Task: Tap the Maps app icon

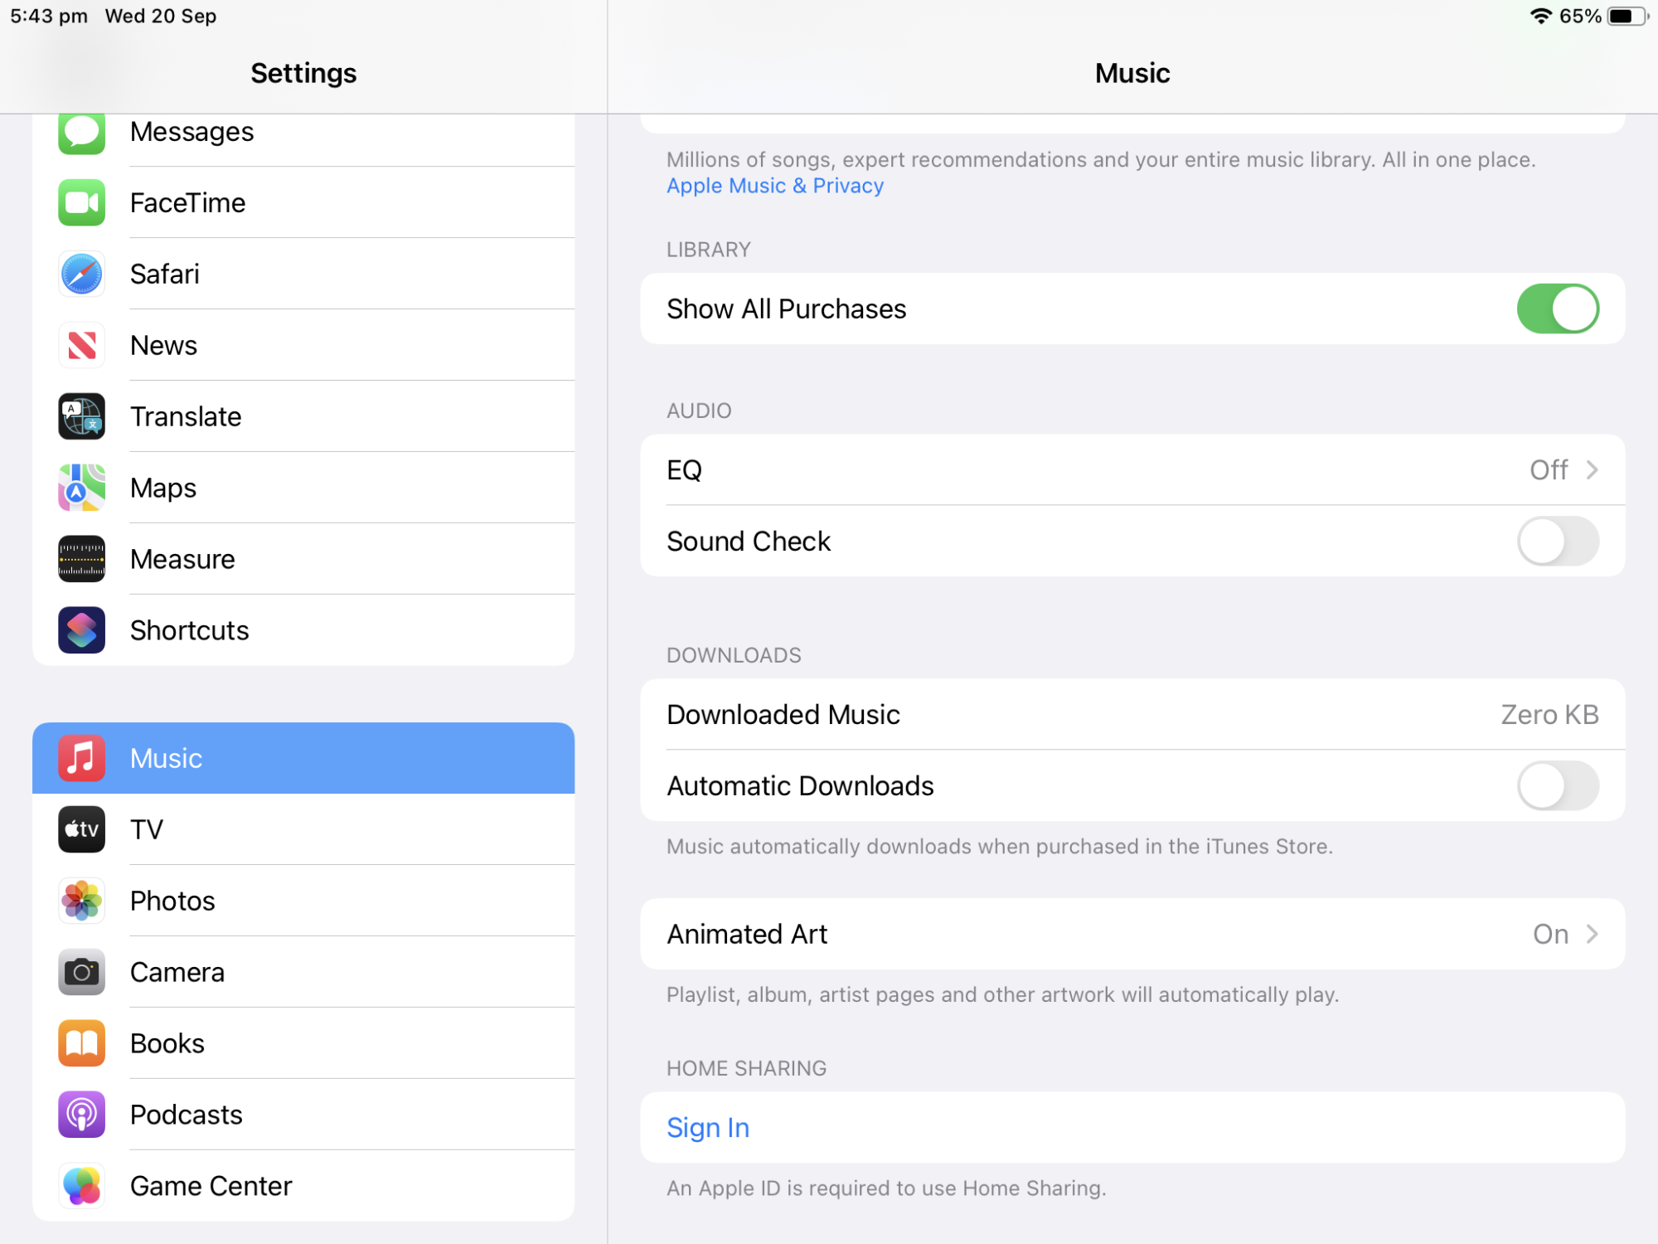Action: [81, 488]
